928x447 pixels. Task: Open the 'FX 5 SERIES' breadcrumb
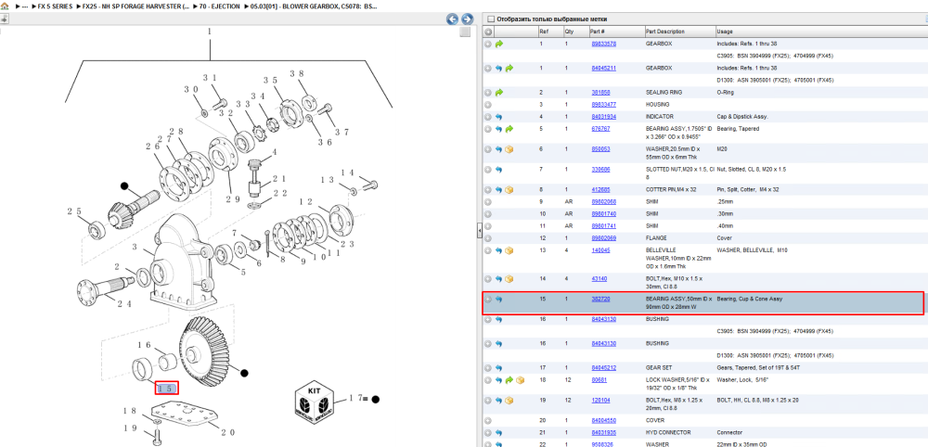pos(55,6)
